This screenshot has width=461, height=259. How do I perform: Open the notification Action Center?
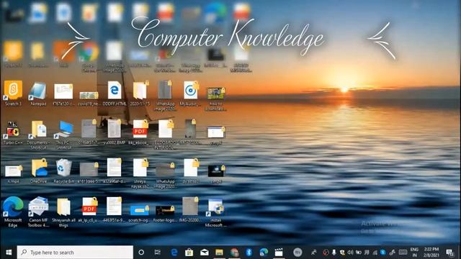click(449, 253)
